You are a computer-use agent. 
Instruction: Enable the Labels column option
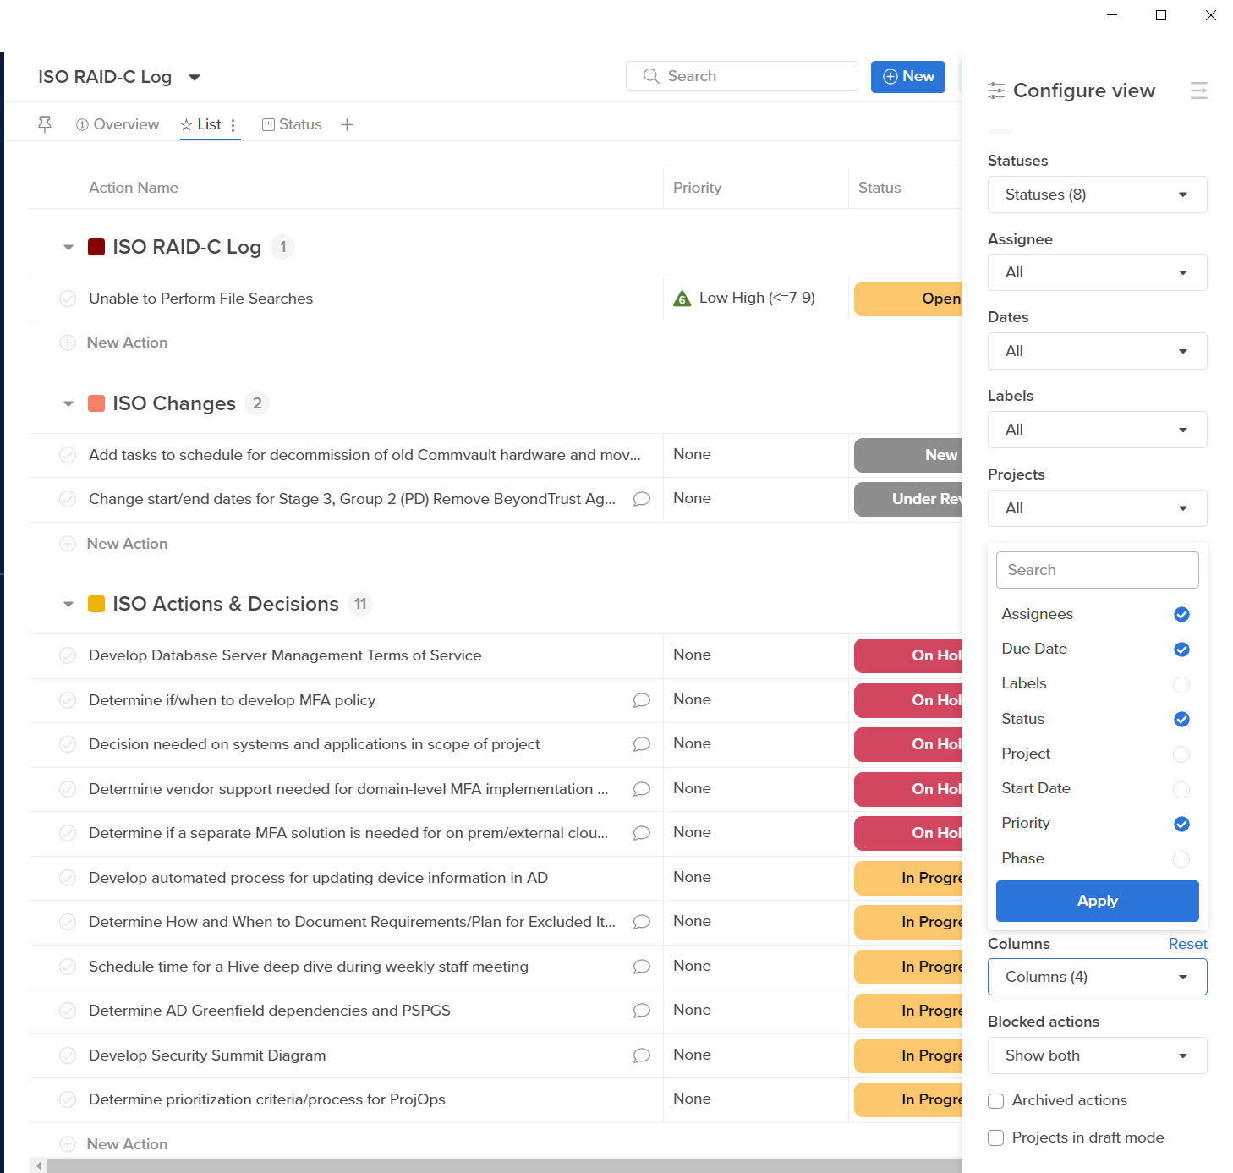1181,684
